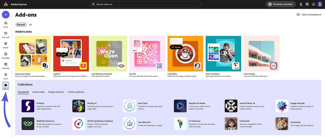Screen dimensions: 325x138
Task: Open the Creative guidance collection tab
Action: pyautogui.click(x=76, y=92)
